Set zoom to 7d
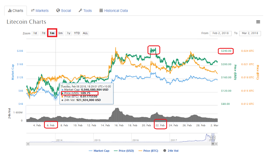Image resolution: width=267 pixels, height=154 pixels. (x=44, y=33)
